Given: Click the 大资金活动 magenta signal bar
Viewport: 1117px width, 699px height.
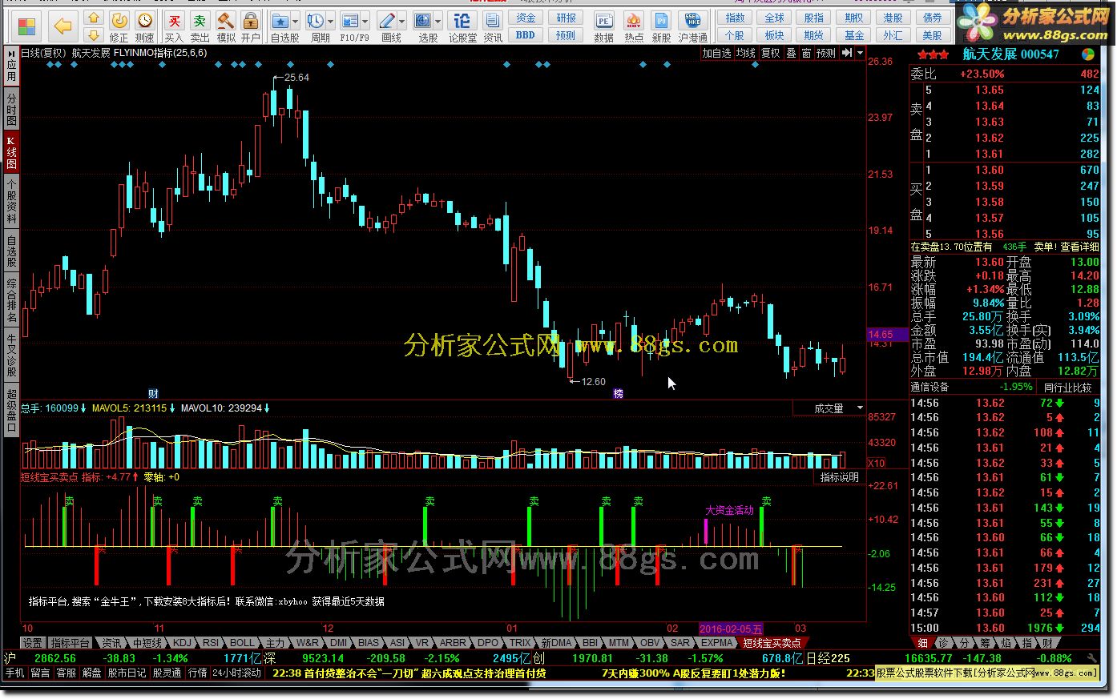Looking at the screenshot, I should click(x=706, y=531).
